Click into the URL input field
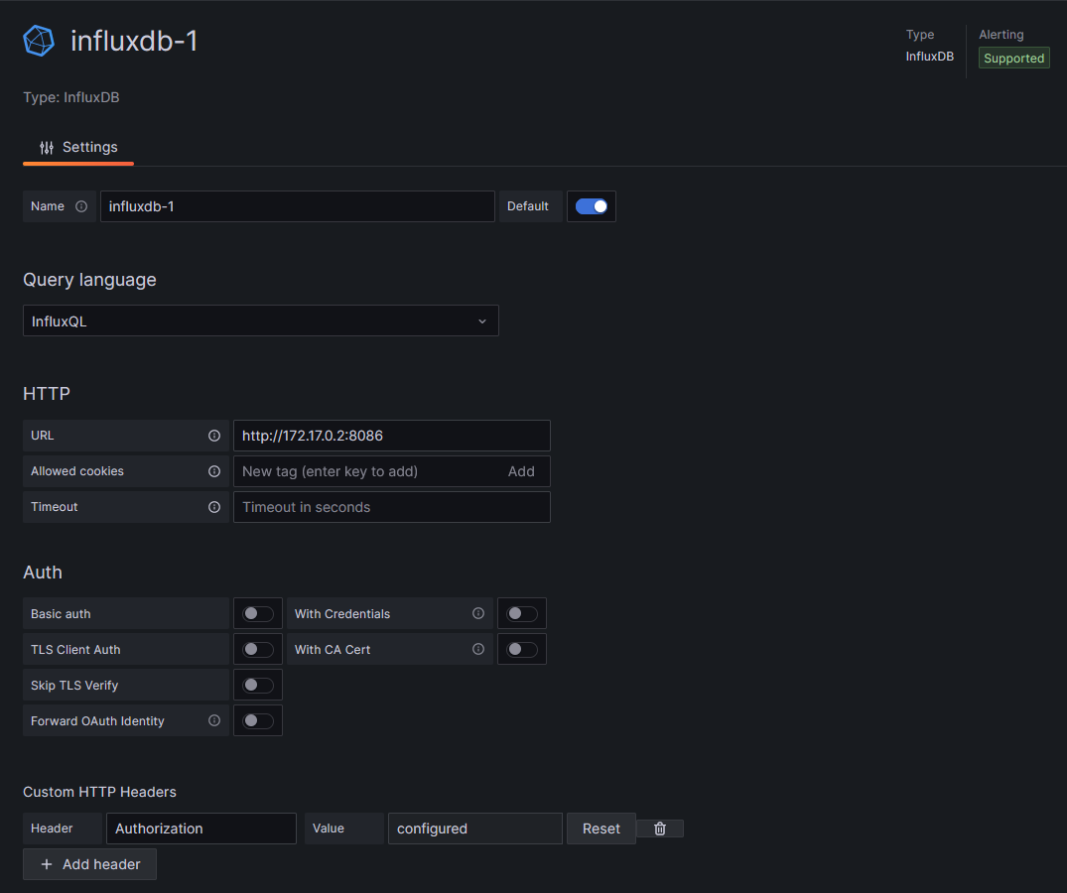 [392, 436]
